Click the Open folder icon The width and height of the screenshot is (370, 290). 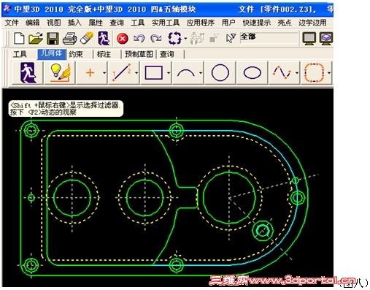[x=36, y=39]
